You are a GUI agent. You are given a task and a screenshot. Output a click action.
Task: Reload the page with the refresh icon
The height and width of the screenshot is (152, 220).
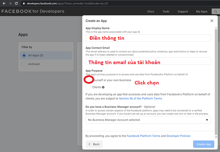coord(16,4)
